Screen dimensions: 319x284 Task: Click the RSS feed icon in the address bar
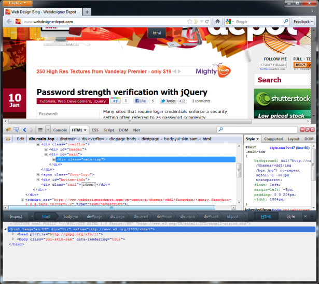click(196, 21)
